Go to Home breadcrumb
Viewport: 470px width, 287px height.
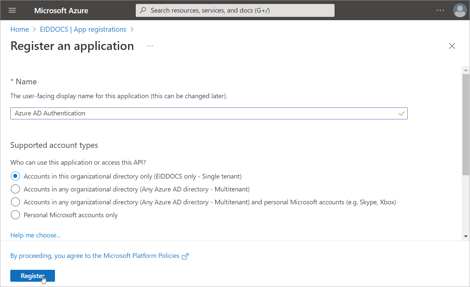(x=20, y=29)
